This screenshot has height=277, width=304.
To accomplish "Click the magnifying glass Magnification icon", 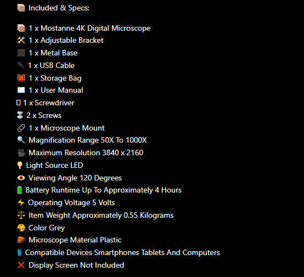I will 21,140.
